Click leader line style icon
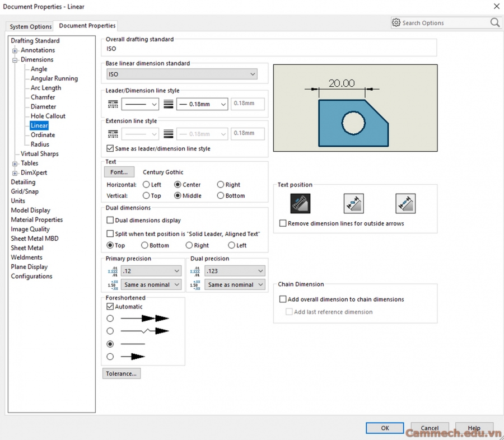Viewport: 504px width, 440px height. tap(113, 104)
